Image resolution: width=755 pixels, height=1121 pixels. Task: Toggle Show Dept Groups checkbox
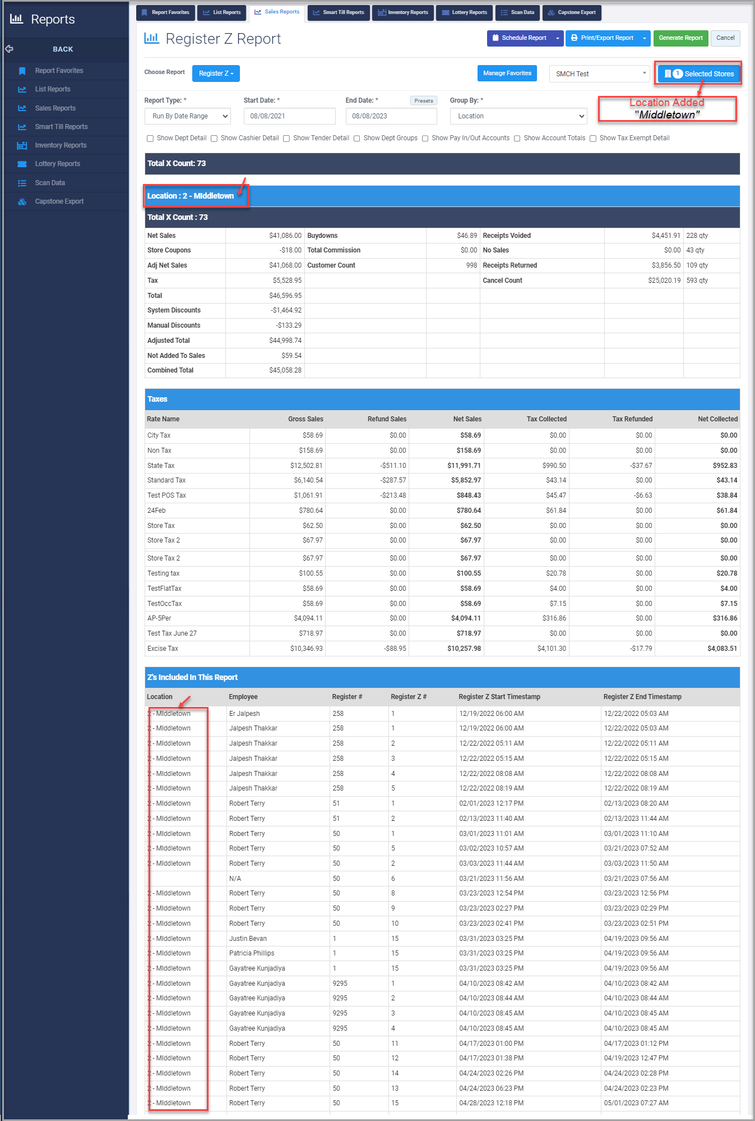pyautogui.click(x=357, y=139)
